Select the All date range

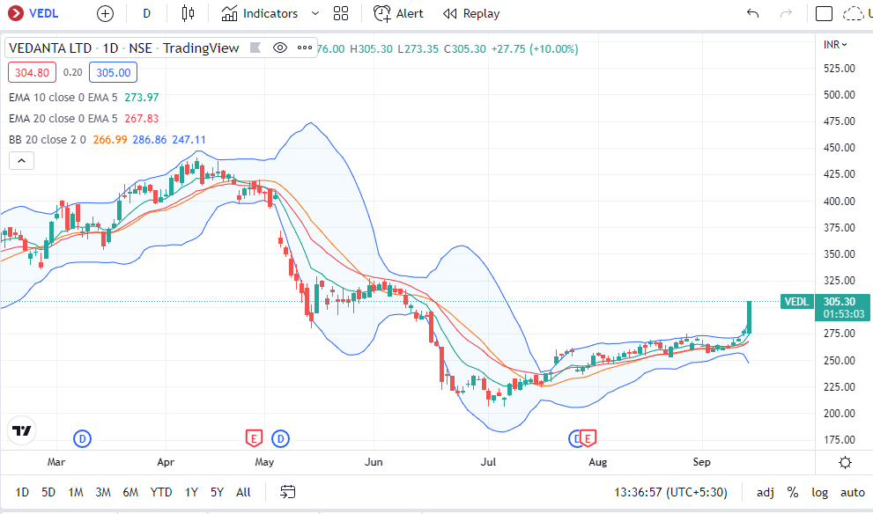click(243, 492)
